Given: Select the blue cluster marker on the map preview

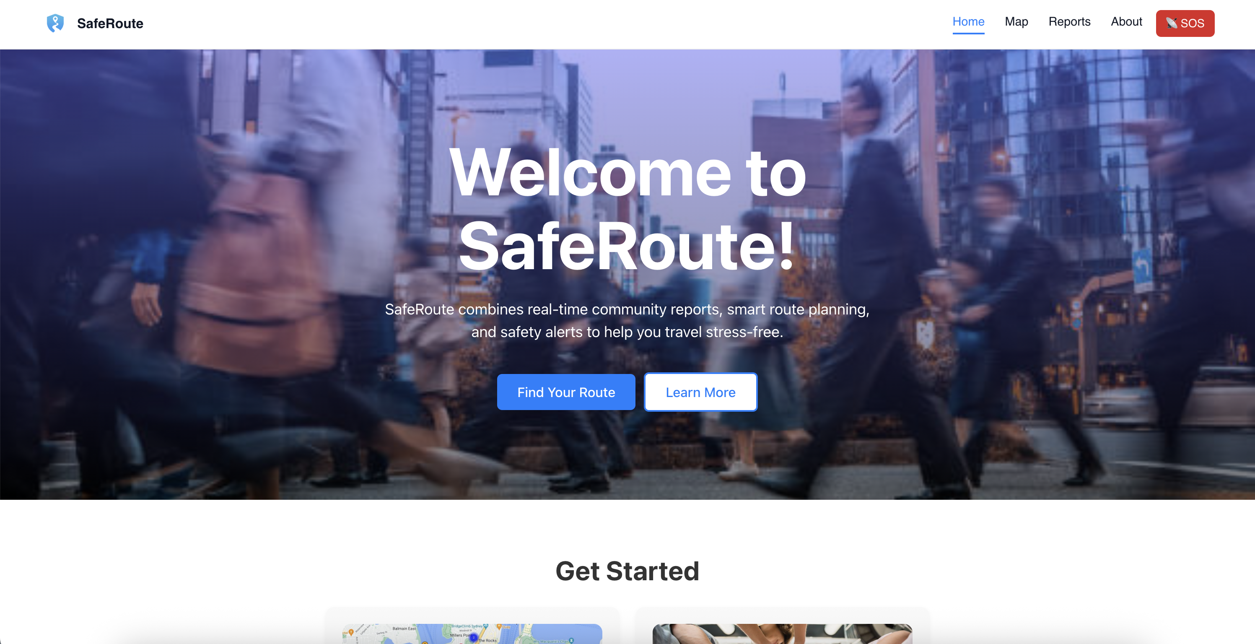Looking at the screenshot, I should 474,637.
